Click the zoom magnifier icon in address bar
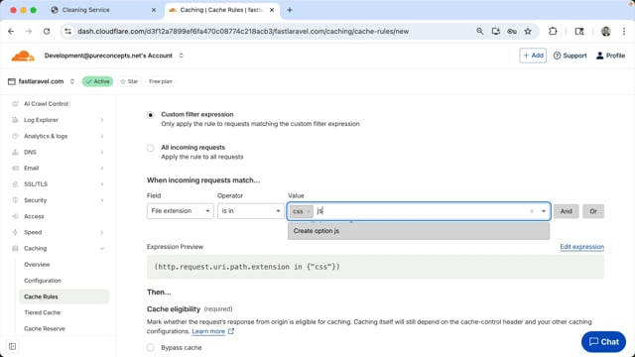Screen dimensions: 635x357 click(479, 31)
